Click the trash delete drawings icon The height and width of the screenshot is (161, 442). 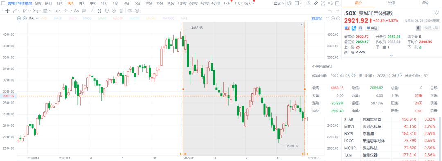tap(121, 11)
